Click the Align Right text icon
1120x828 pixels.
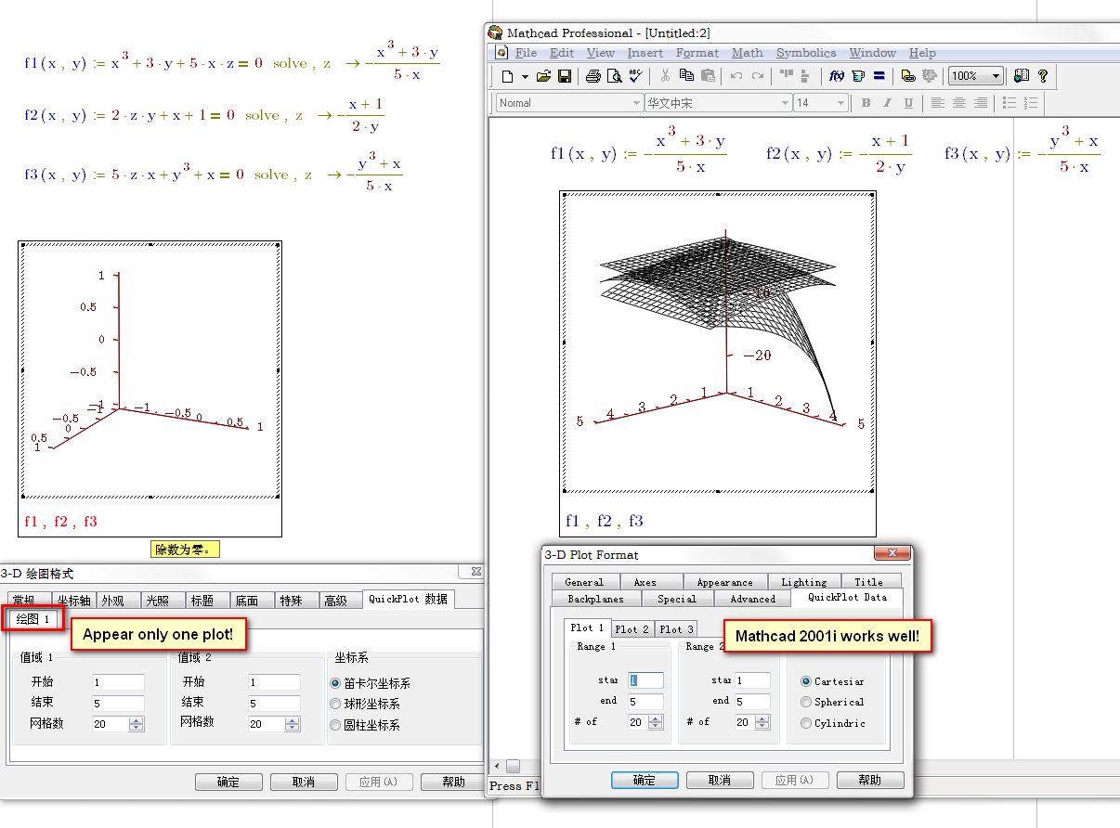point(980,103)
